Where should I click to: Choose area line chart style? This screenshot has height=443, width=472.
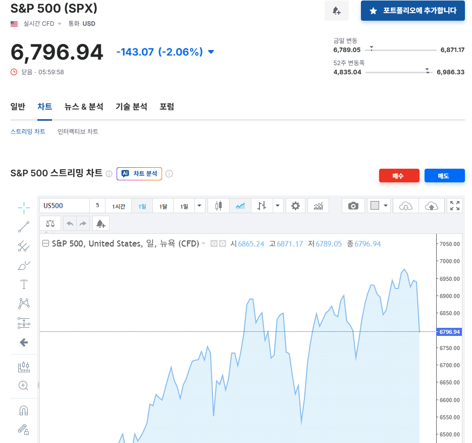point(240,206)
